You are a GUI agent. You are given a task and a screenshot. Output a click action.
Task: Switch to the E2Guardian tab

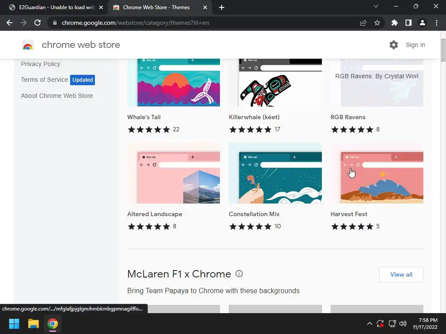[54, 7]
